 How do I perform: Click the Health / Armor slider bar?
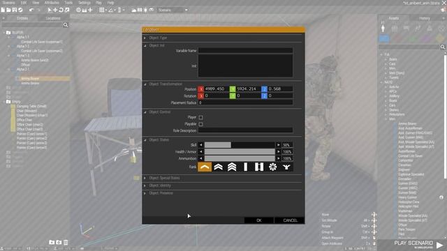[240, 152]
